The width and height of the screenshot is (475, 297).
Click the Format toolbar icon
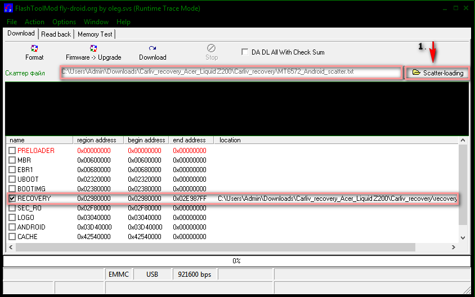pyautogui.click(x=34, y=49)
